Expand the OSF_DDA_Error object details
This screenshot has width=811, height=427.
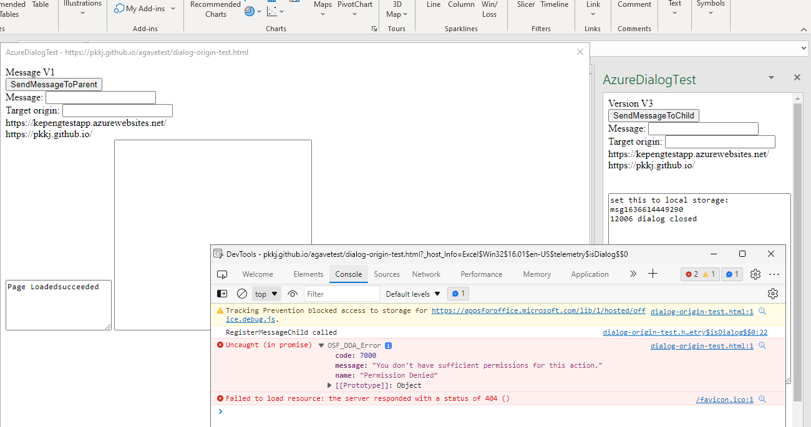(321, 345)
